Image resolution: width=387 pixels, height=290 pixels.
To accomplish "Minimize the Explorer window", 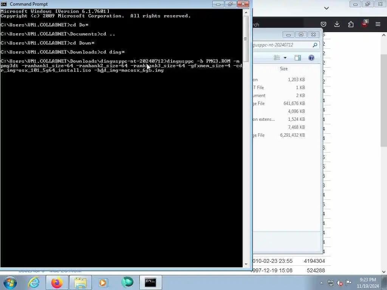I will [x=288, y=34].
